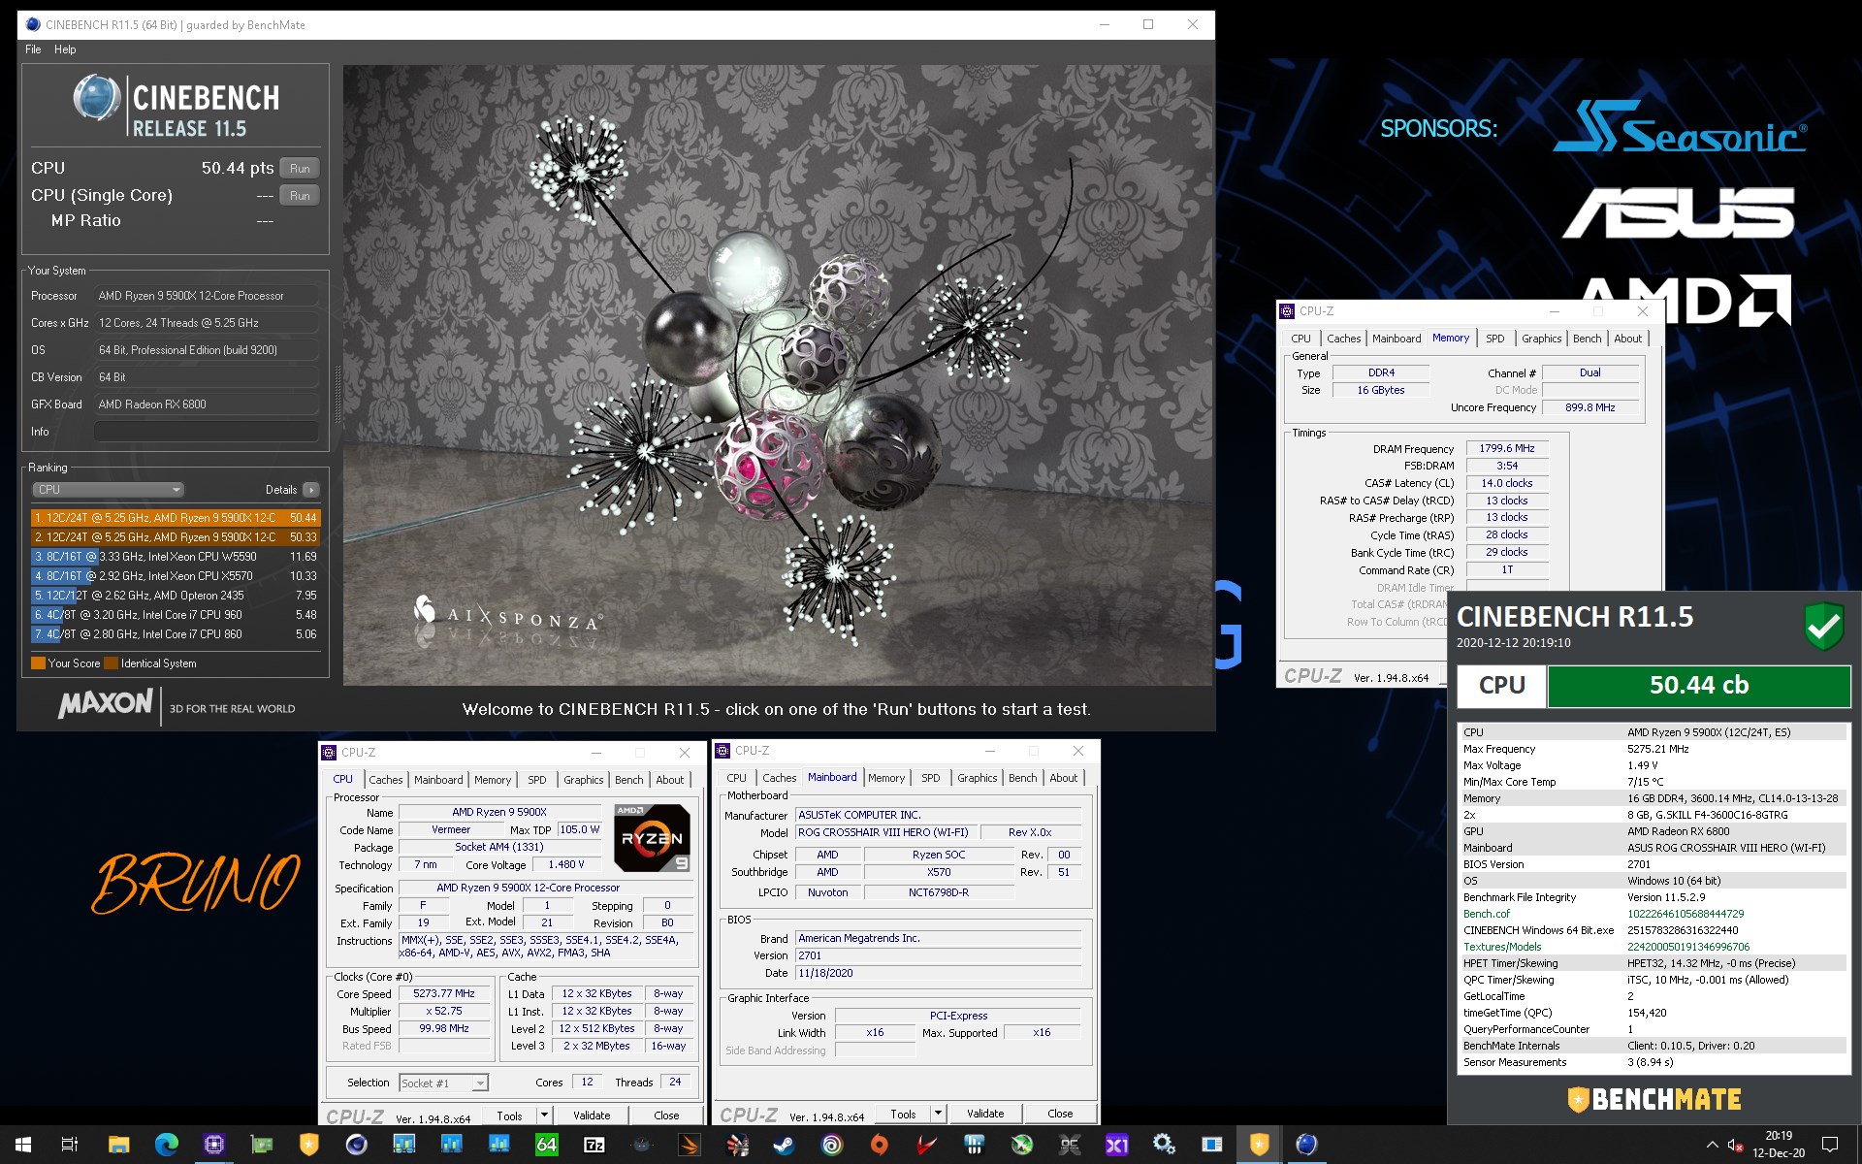The width and height of the screenshot is (1862, 1164).
Task: Open SPD tab in Mainboard CPU-Z window
Action: pyautogui.click(x=931, y=778)
